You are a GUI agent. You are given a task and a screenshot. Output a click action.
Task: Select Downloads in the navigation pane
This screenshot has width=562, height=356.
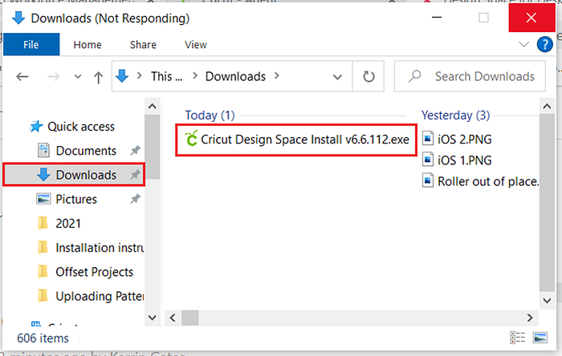74,175
